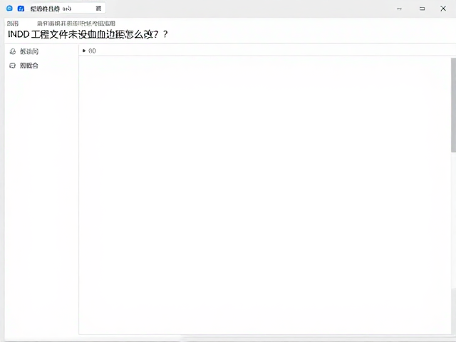
Task: Select the open tab in the title bar
Action: pyautogui.click(x=66, y=9)
